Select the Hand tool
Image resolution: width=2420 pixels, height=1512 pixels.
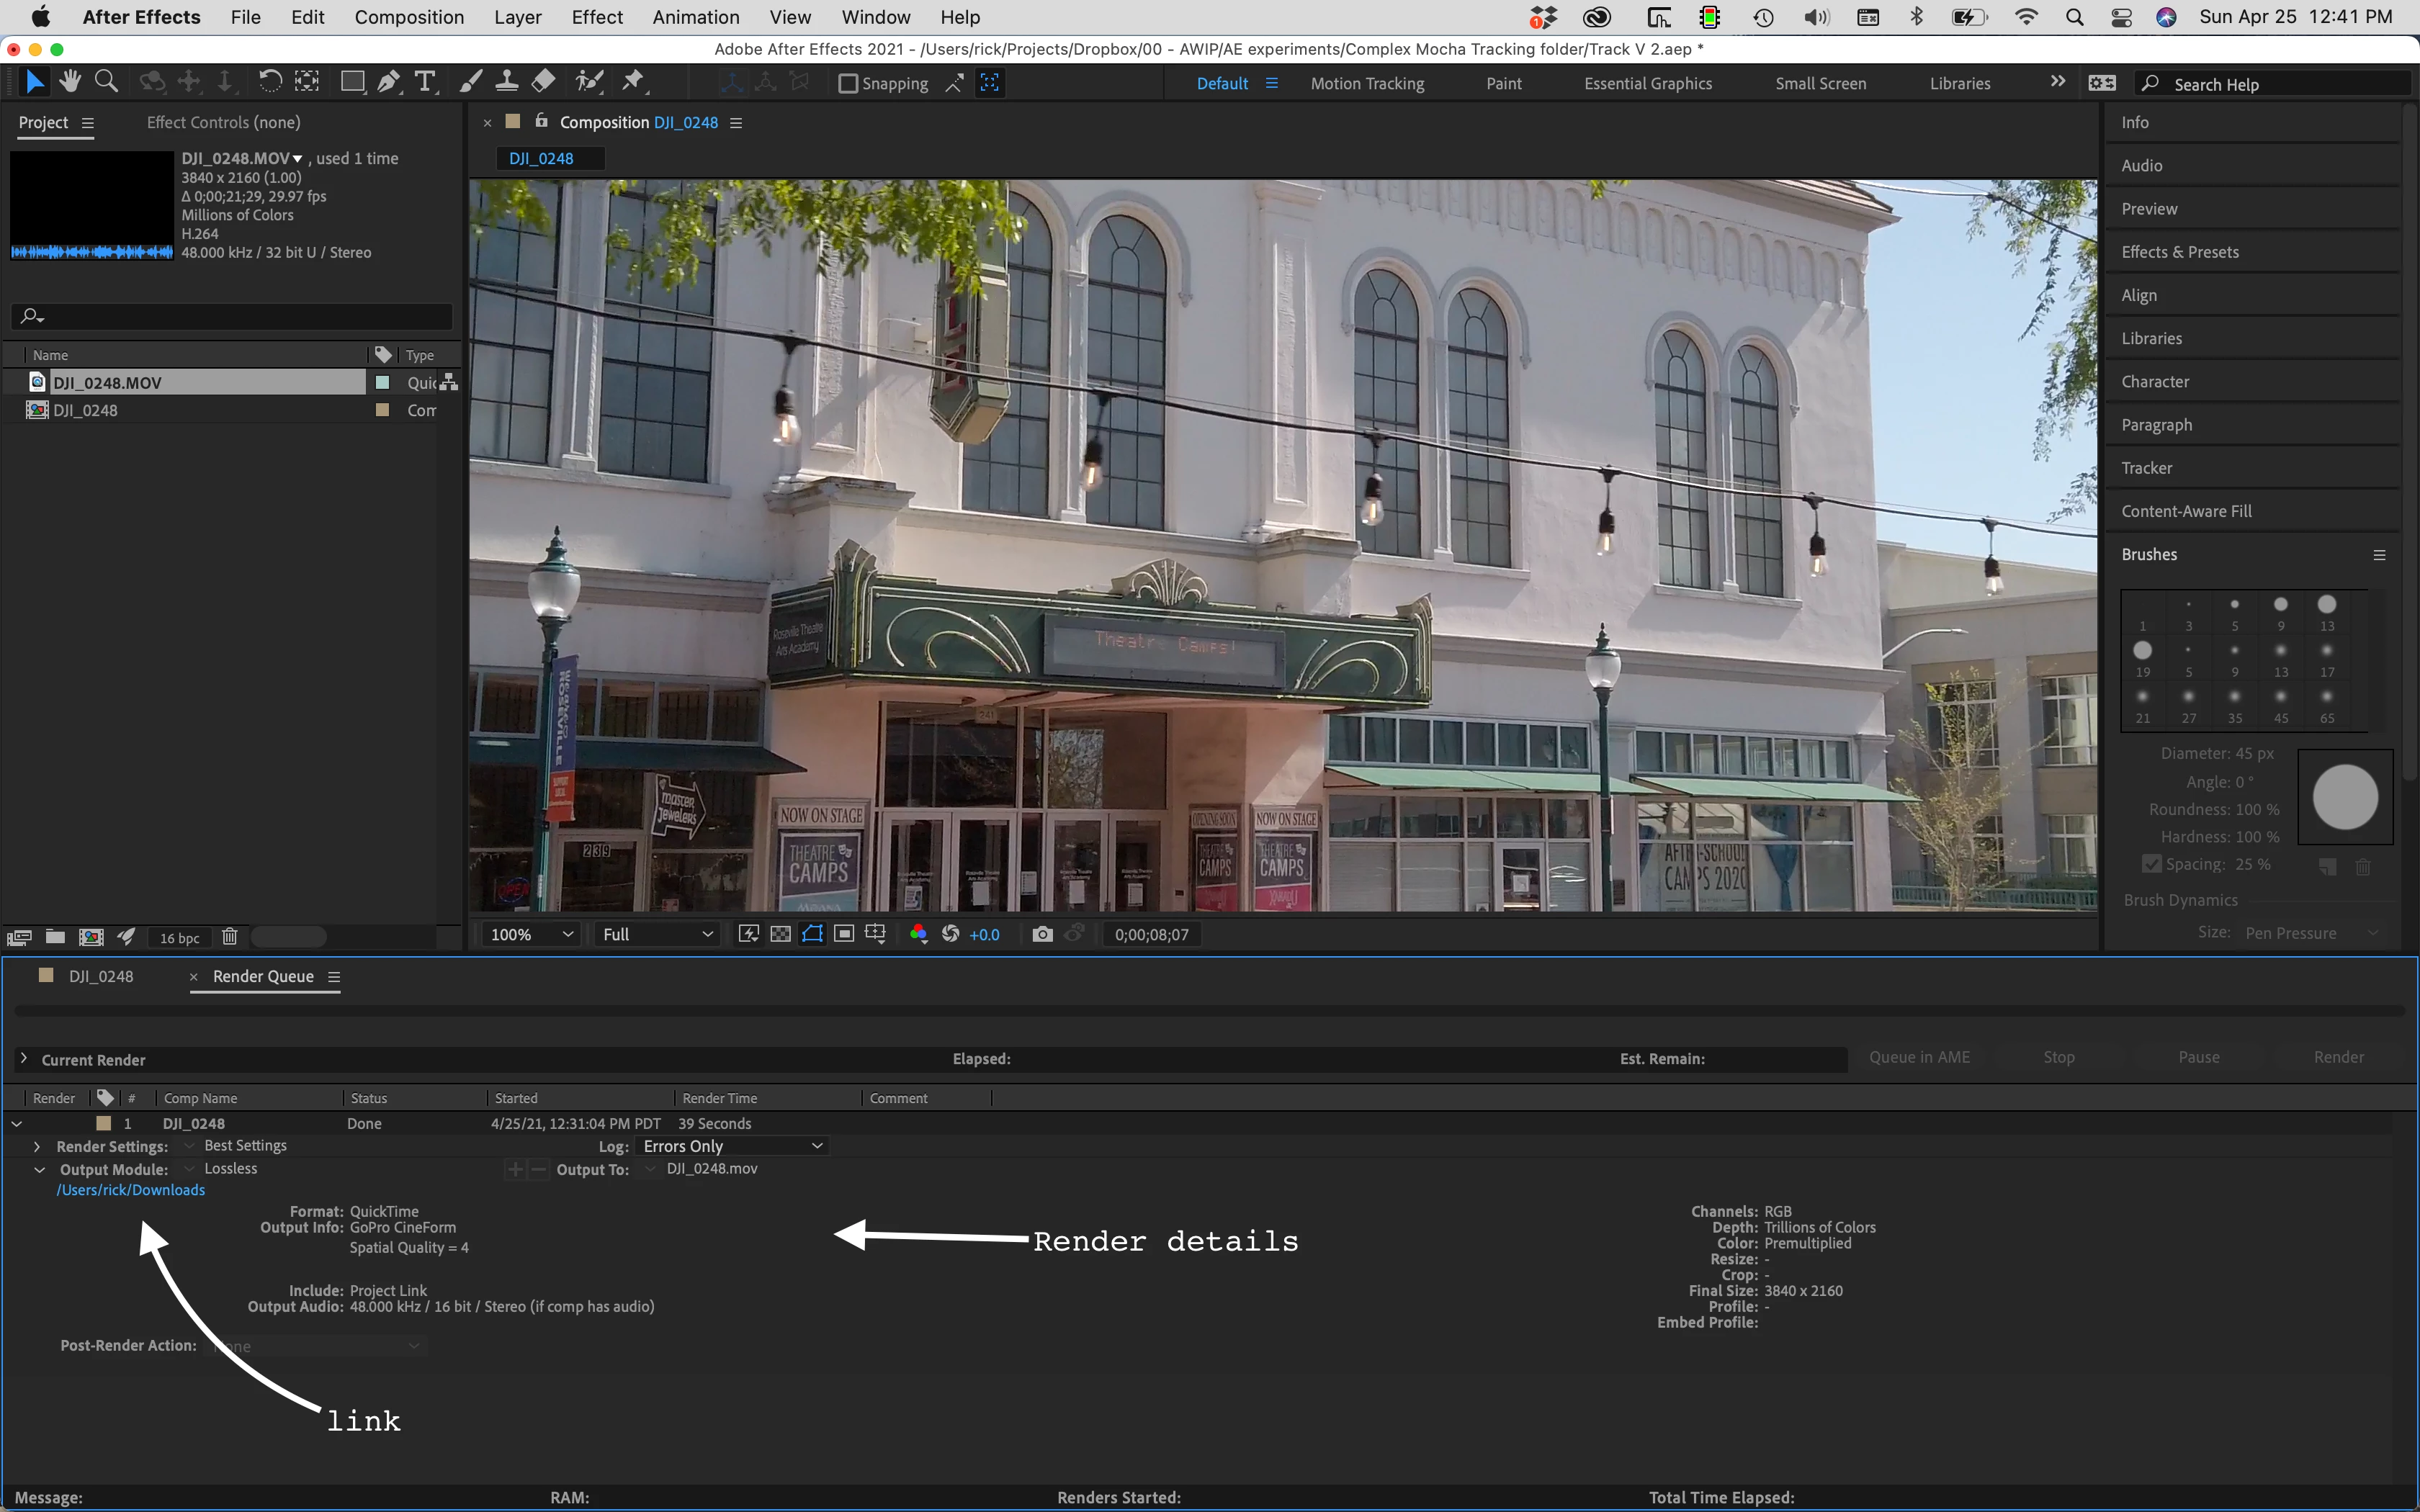70,82
